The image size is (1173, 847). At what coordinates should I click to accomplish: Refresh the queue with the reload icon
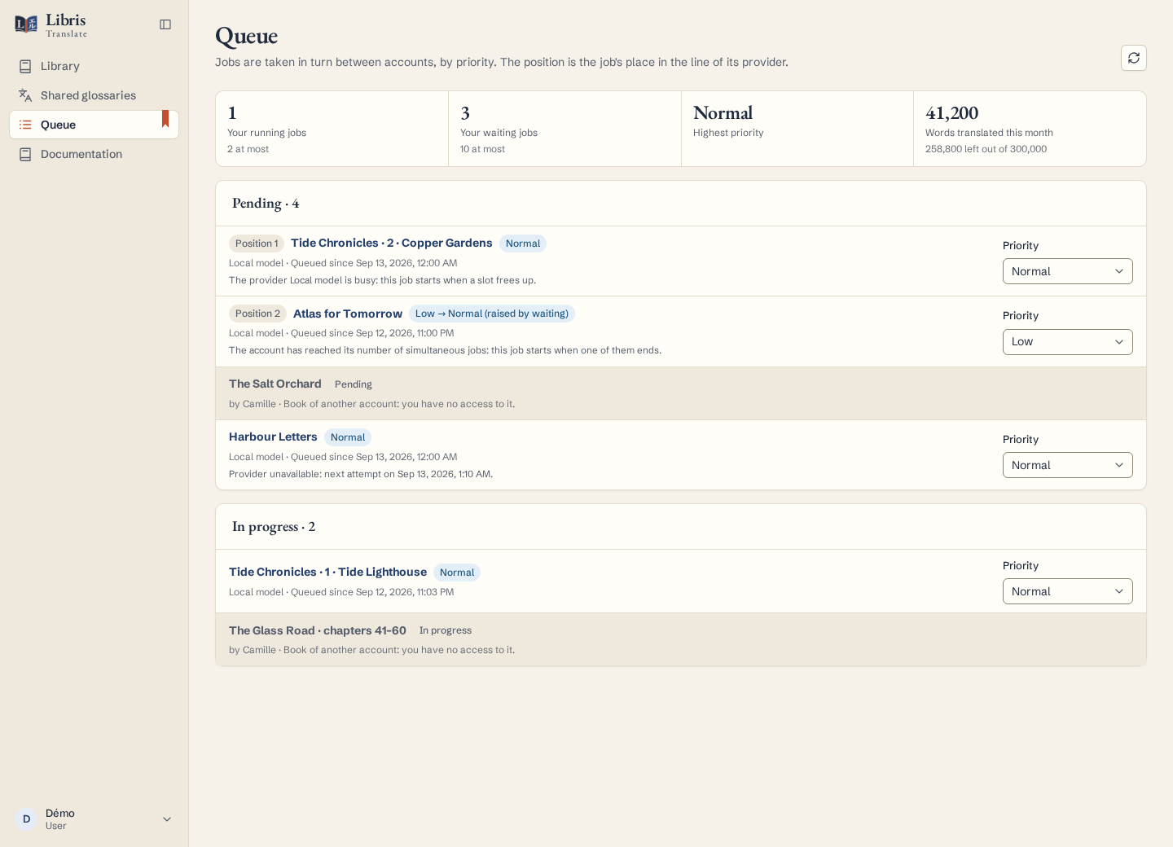pyautogui.click(x=1134, y=58)
